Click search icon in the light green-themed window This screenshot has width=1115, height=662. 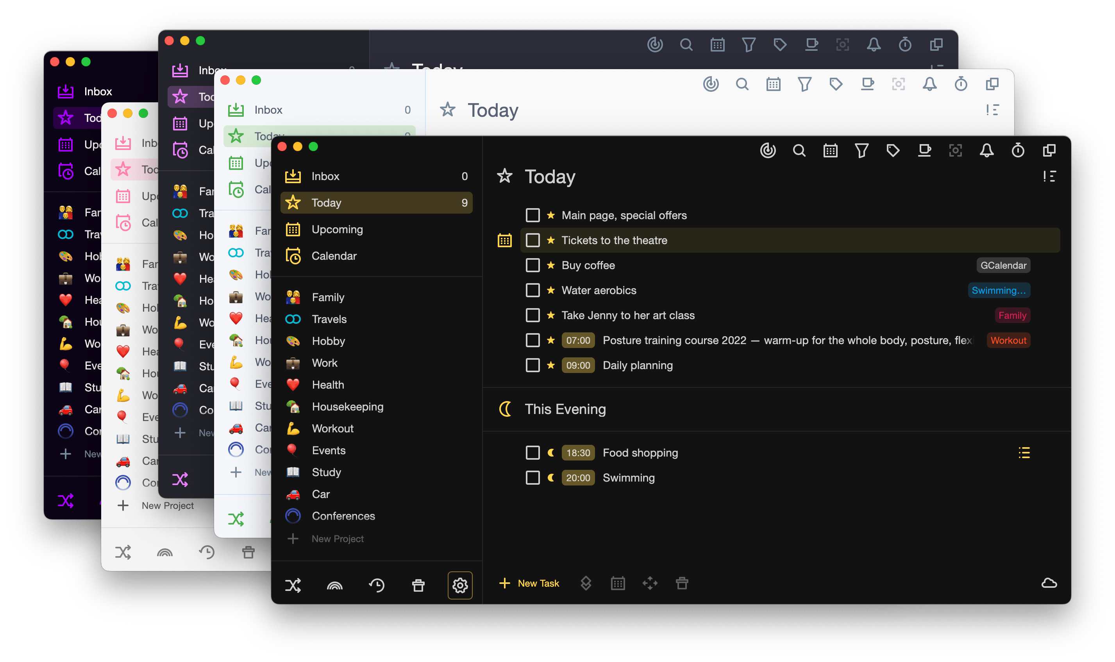742,84
